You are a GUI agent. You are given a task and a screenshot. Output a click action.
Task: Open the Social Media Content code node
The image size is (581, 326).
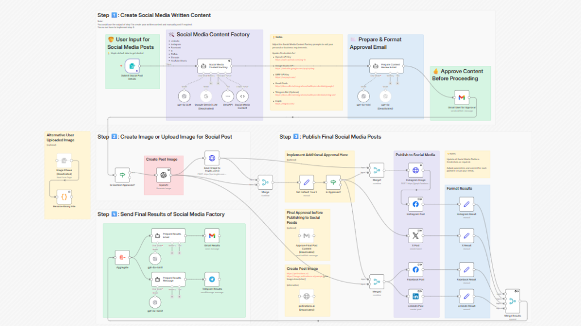tap(242, 97)
